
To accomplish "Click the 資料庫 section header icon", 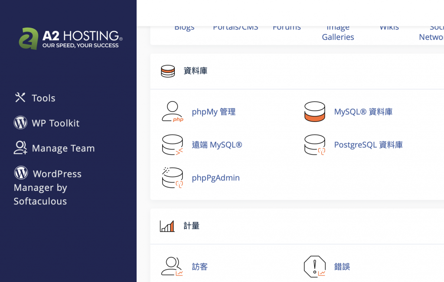I will coord(168,71).
